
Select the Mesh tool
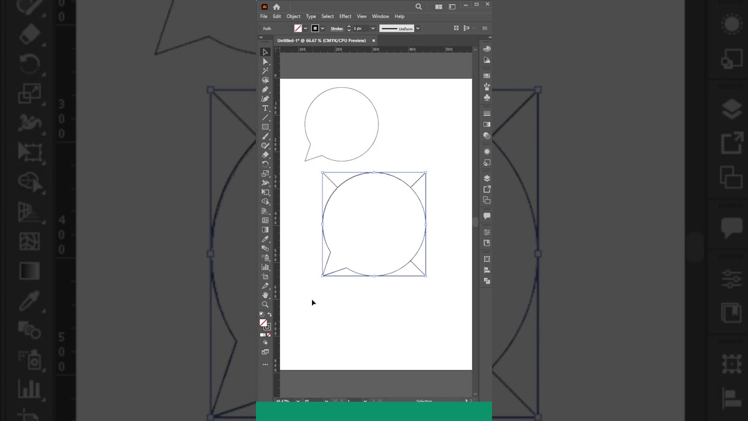265,220
